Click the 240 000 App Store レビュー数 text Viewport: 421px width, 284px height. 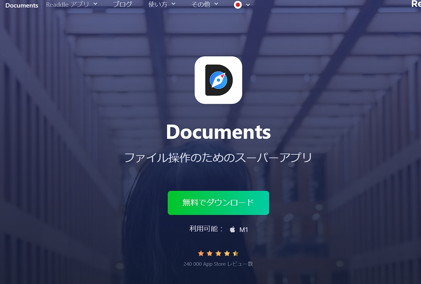(218, 264)
